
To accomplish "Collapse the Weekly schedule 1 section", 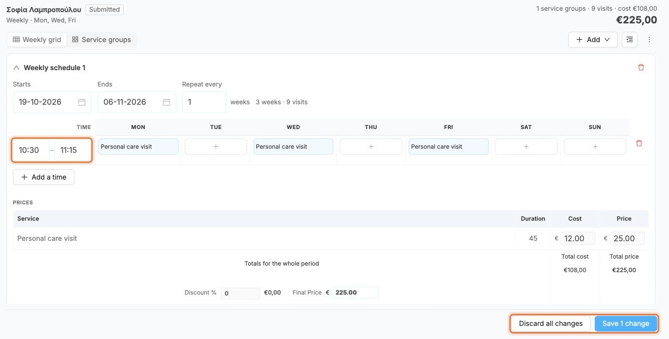I will coord(16,68).
